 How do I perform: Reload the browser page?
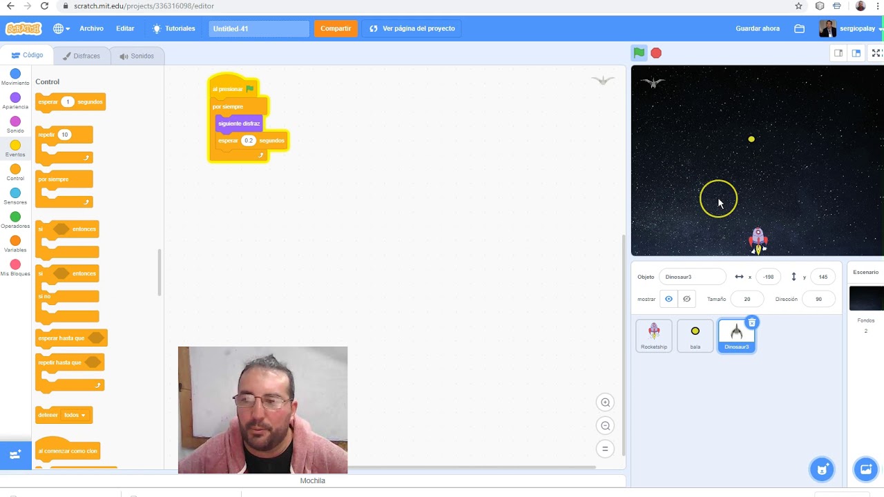coord(44,6)
